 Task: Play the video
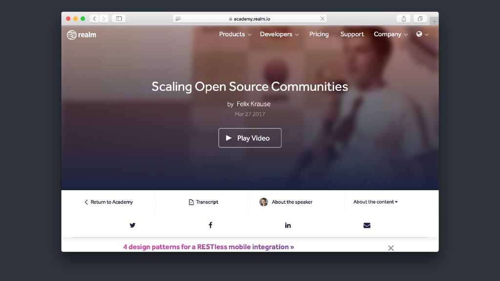point(250,138)
